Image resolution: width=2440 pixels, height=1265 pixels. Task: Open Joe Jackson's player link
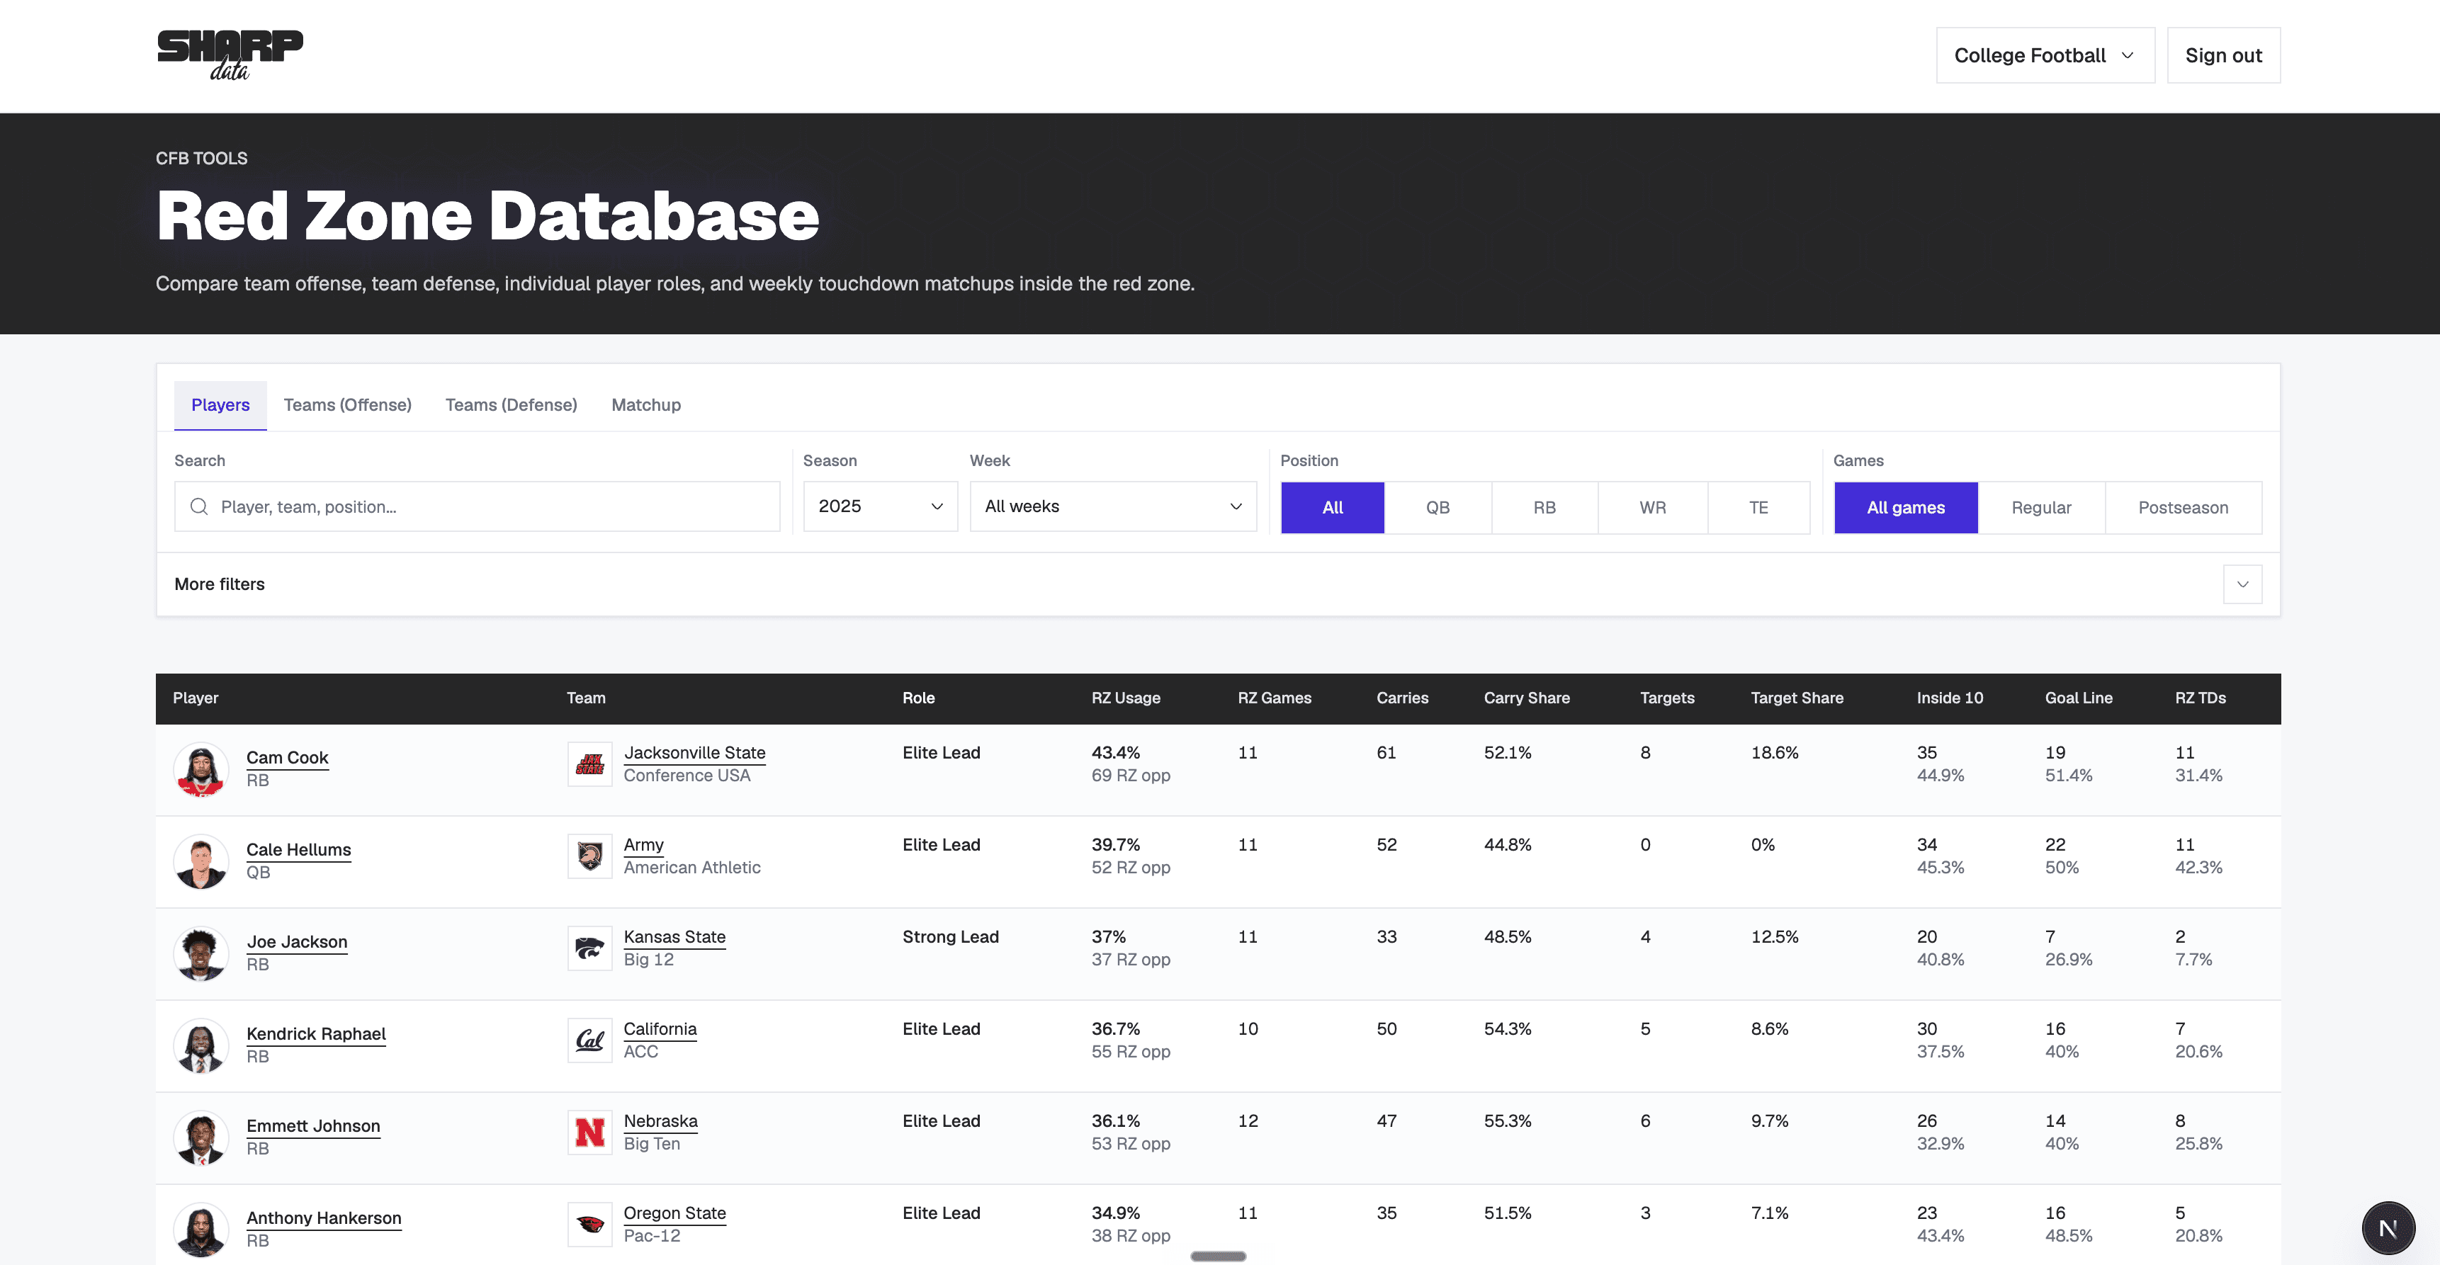tap(296, 941)
